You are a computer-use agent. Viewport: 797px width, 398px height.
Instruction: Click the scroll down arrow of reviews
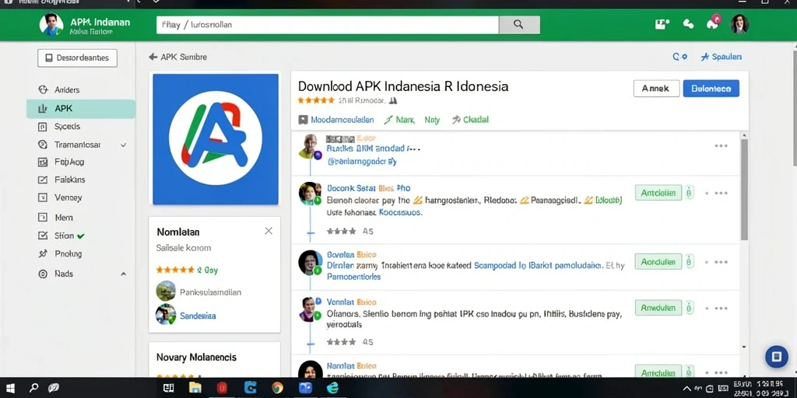pyautogui.click(x=744, y=347)
